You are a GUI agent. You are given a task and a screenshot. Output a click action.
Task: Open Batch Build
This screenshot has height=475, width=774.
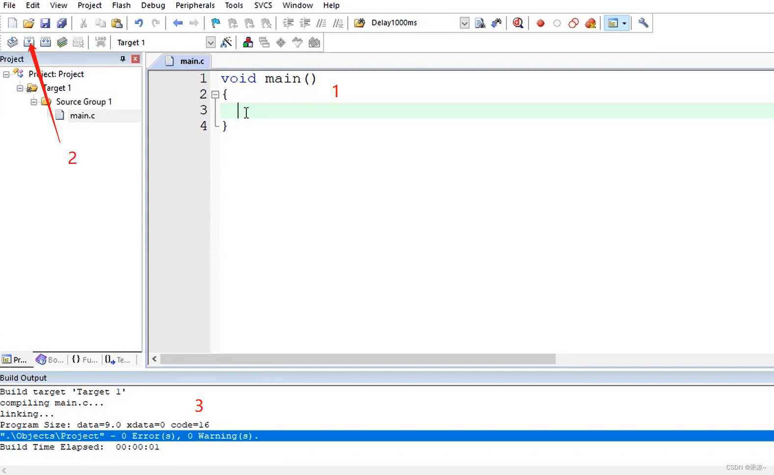pyautogui.click(x=62, y=43)
